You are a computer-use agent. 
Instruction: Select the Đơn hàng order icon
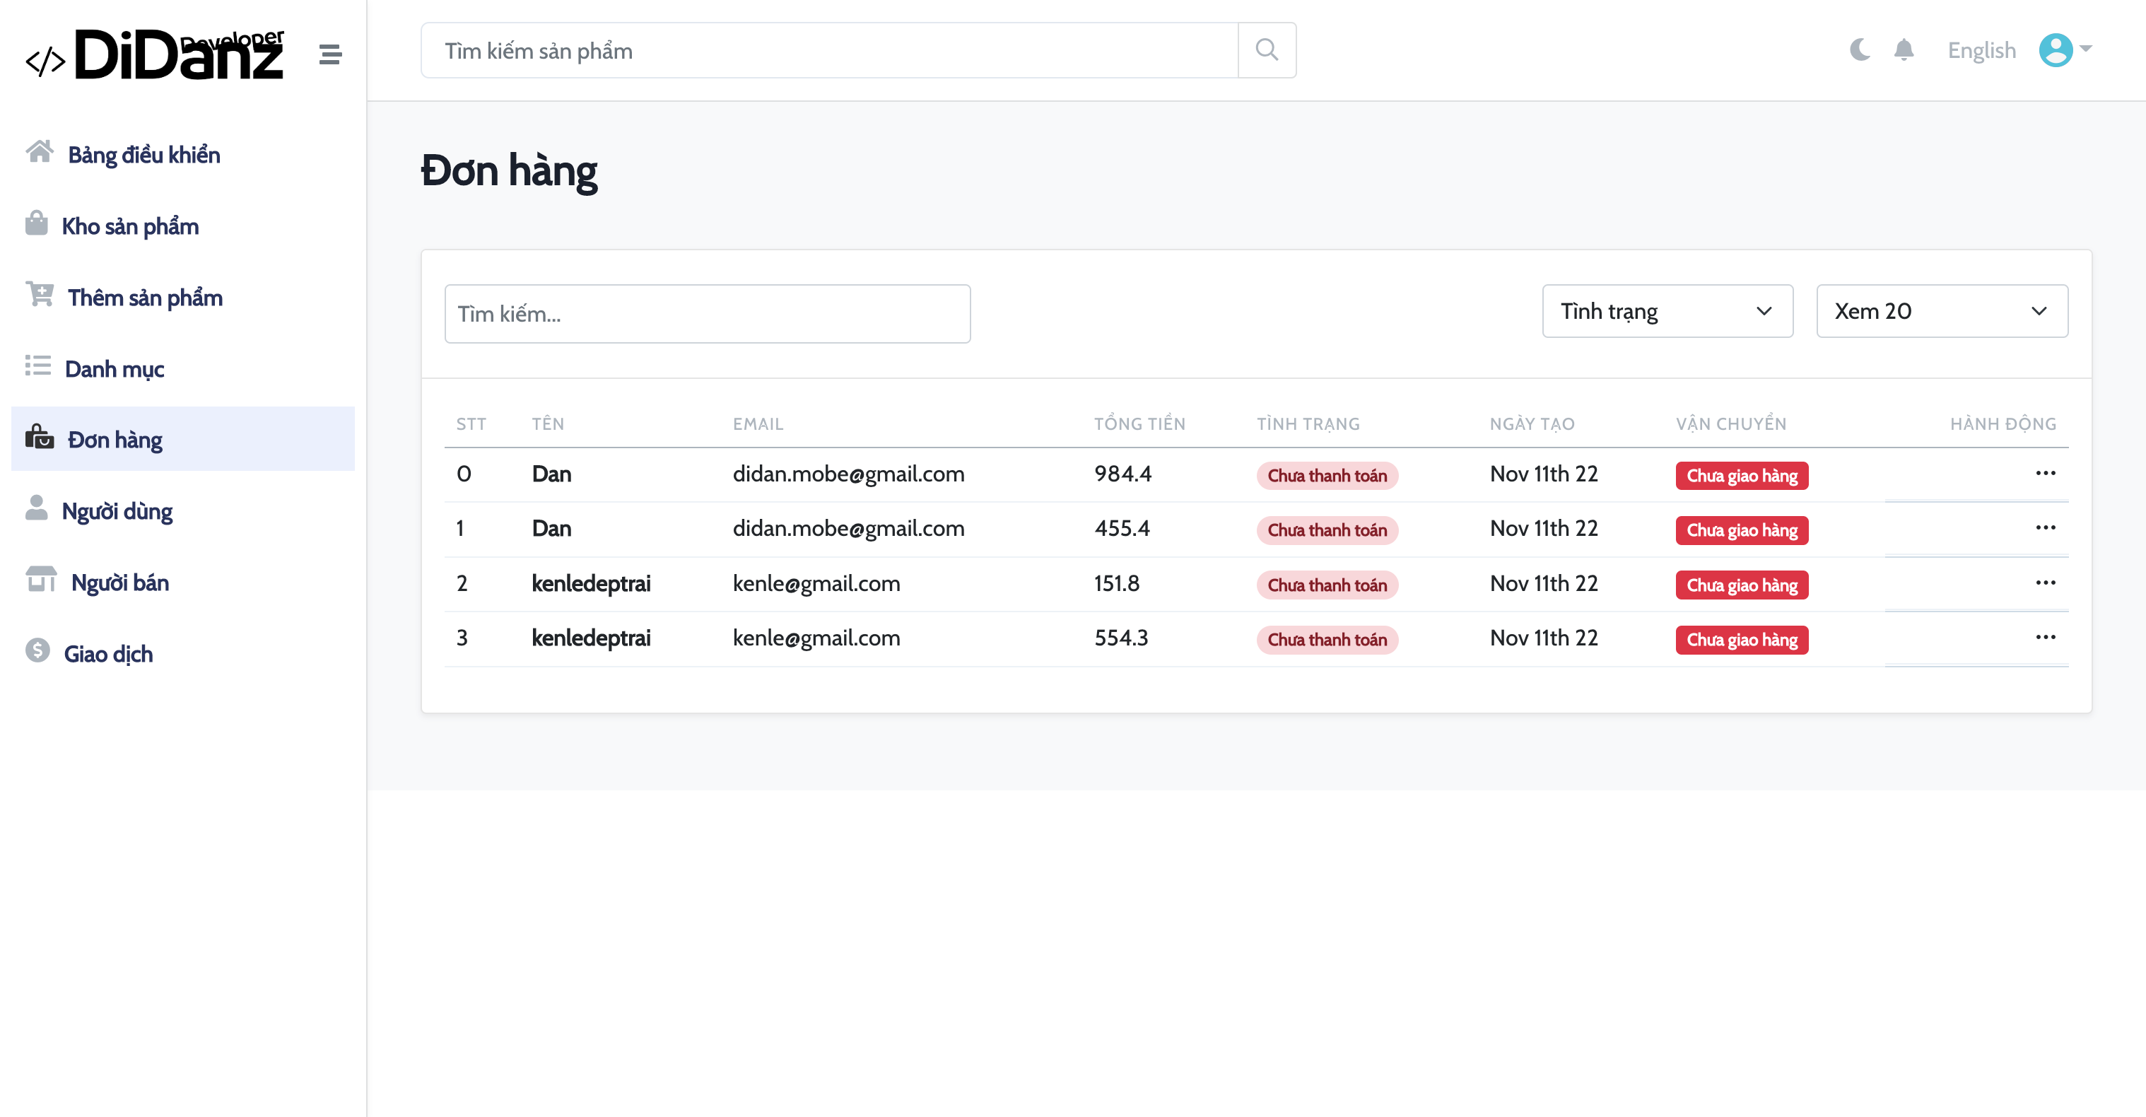click(x=39, y=438)
